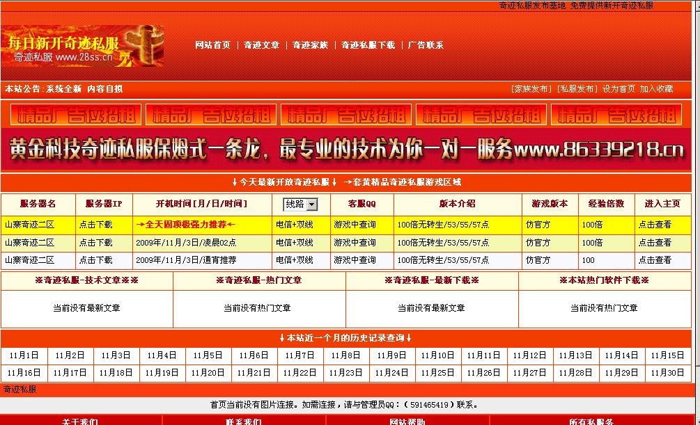Image resolution: width=700 pixels, height=425 pixels.
Task: Open the [私服发布] link
Action: [x=576, y=89]
